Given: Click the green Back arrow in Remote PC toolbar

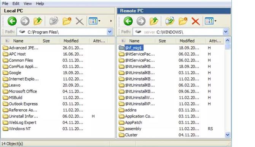Looking at the screenshot, I should 128,21.
